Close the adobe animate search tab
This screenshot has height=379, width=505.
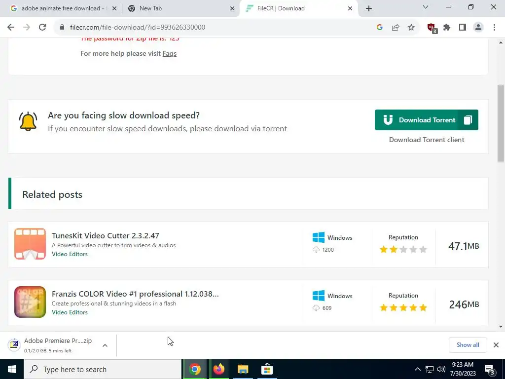(114, 9)
